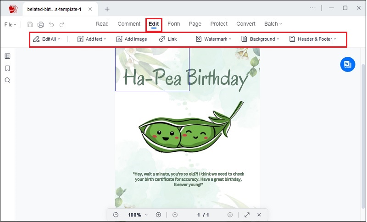Viewport: 367px width, 222px height.
Task: Click the birthday quote paragraph text
Action: click(189, 179)
